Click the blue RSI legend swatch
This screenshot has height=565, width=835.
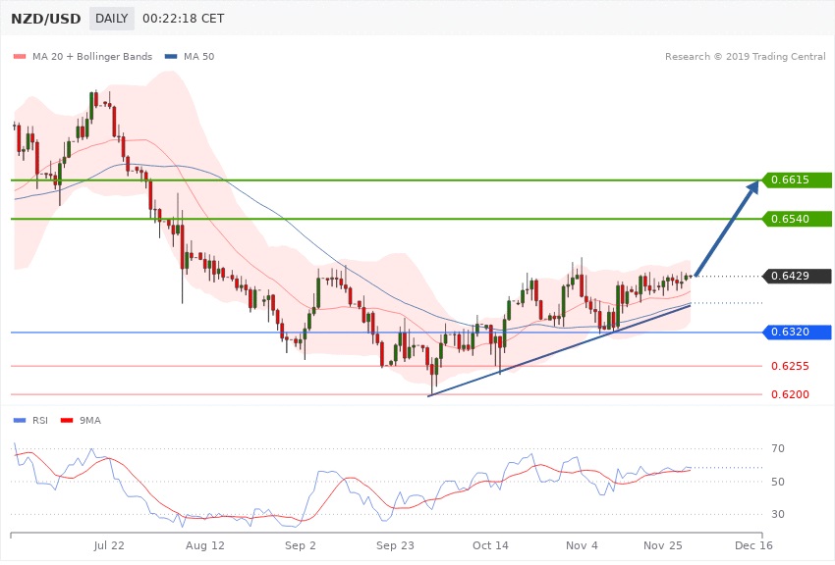tap(20, 421)
